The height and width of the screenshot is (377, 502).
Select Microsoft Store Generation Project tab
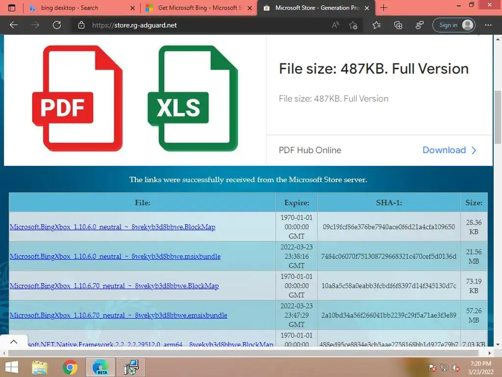click(315, 8)
